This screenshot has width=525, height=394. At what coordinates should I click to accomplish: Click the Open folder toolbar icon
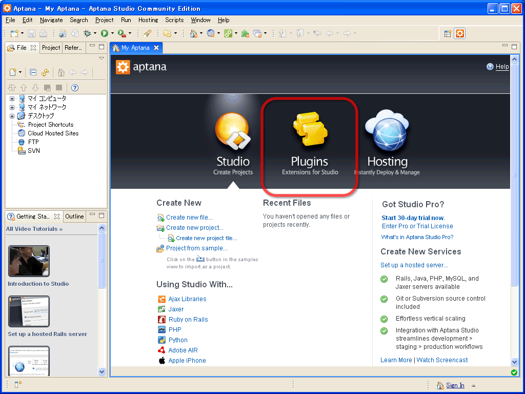[x=168, y=33]
